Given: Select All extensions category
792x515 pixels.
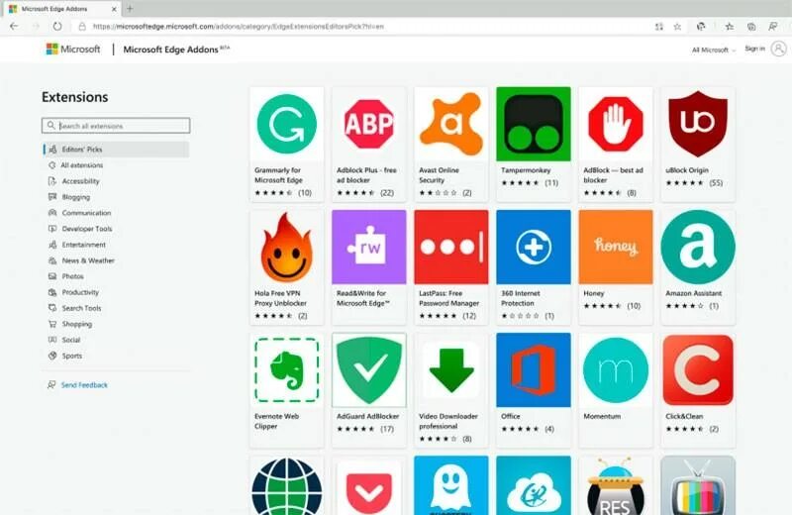Looking at the screenshot, I should click(82, 165).
